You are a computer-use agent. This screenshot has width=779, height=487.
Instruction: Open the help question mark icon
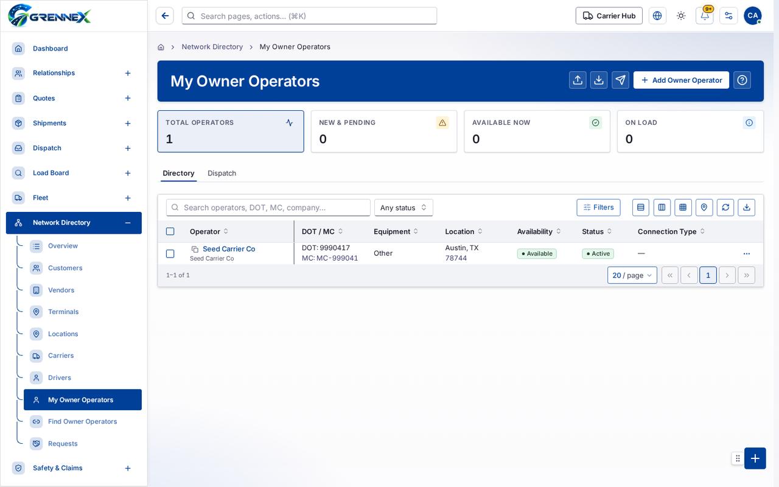(x=742, y=80)
